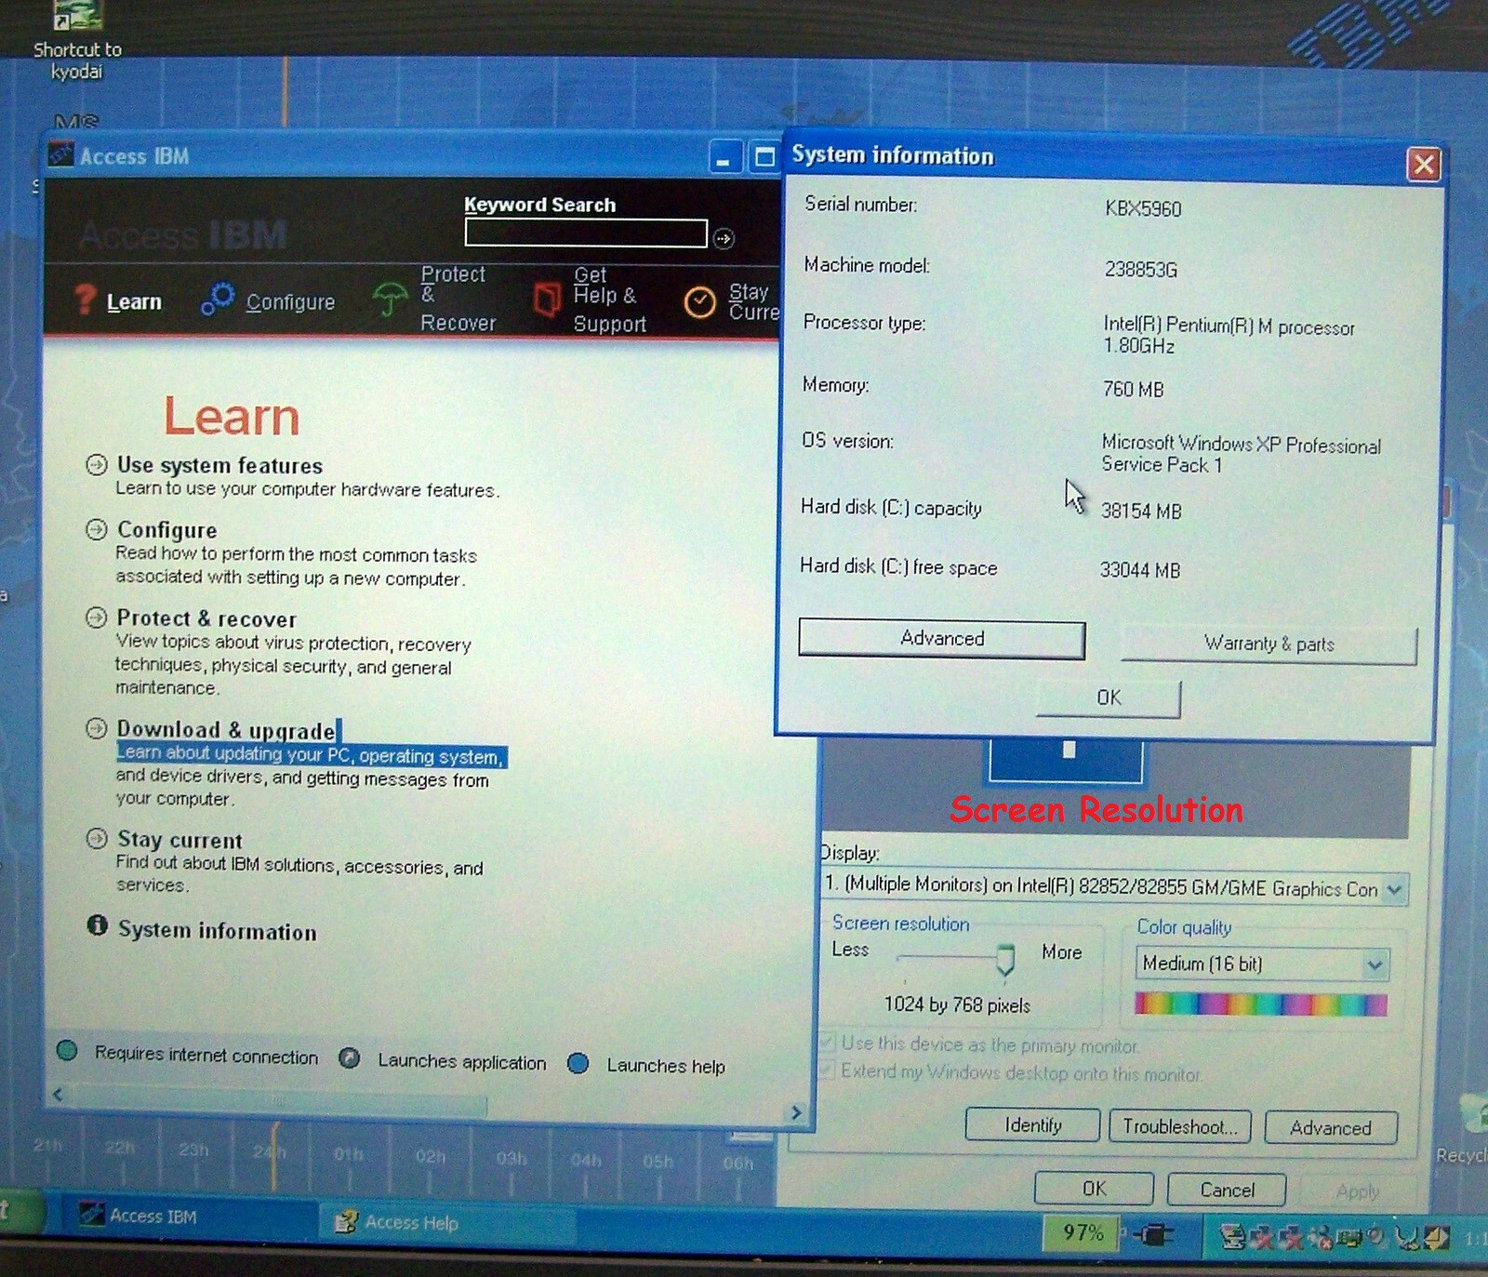Toggle Extend my Windows desktop checkbox

(827, 1070)
